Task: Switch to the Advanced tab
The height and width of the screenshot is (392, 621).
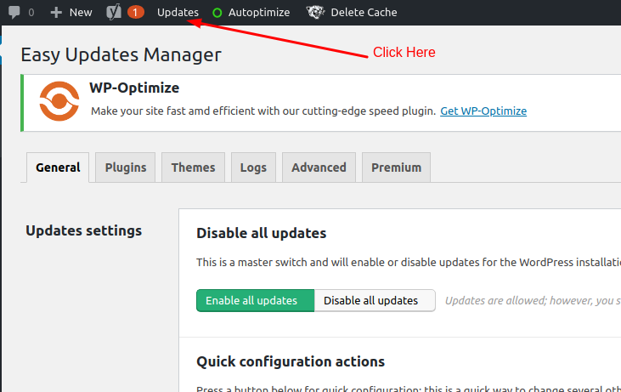Action: pos(319,168)
